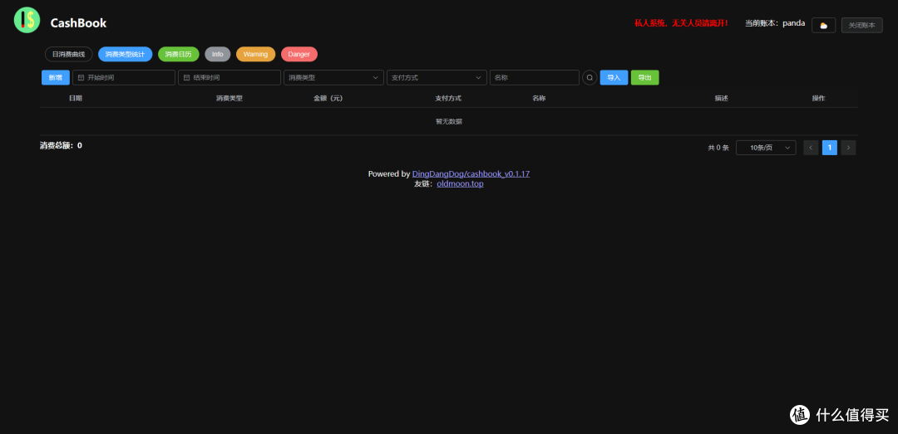Click the 共 0 条 record count
This screenshot has height=434, width=898.
click(x=718, y=148)
